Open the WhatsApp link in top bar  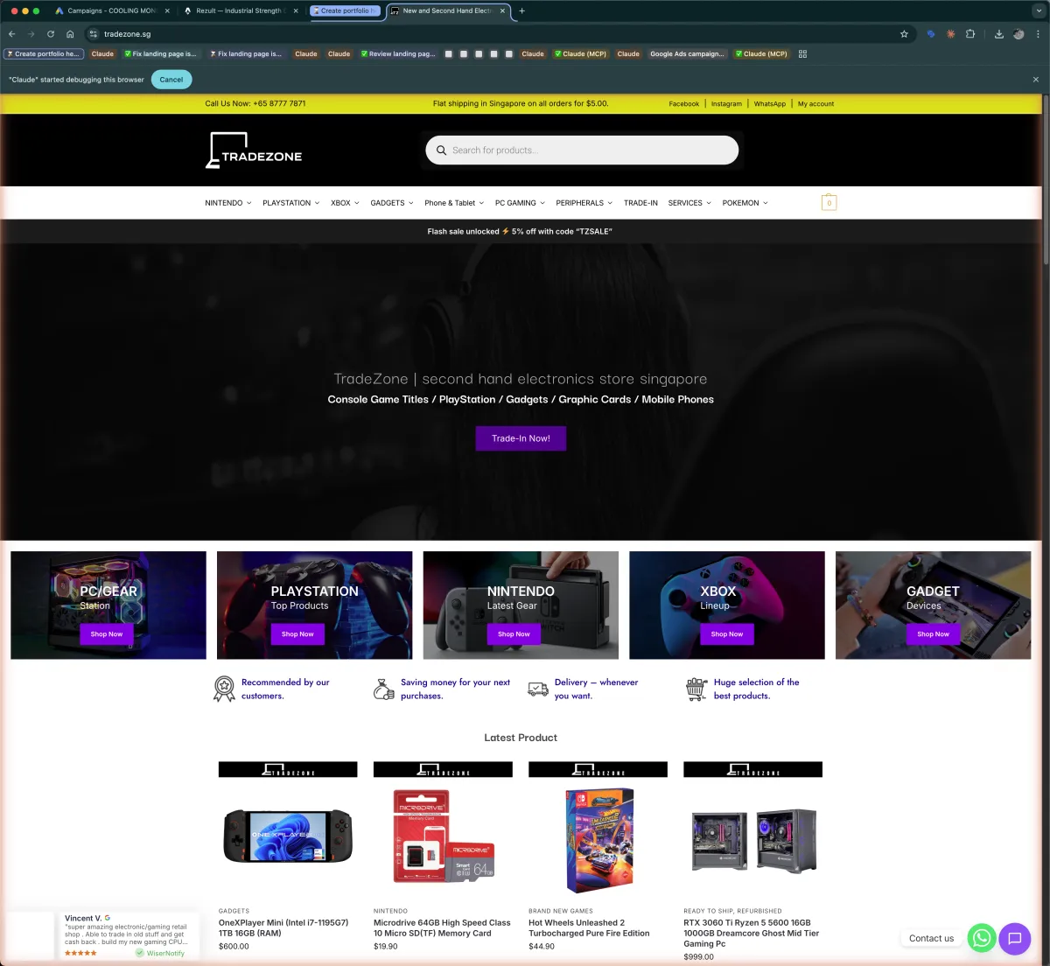coord(770,104)
